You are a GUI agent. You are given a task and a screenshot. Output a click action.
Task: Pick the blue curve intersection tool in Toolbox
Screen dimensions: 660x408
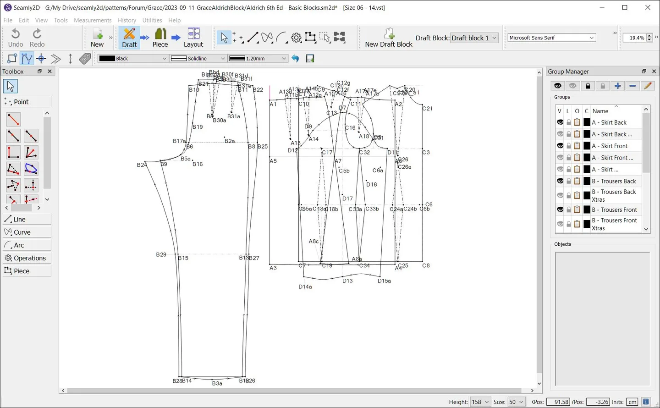(x=31, y=169)
